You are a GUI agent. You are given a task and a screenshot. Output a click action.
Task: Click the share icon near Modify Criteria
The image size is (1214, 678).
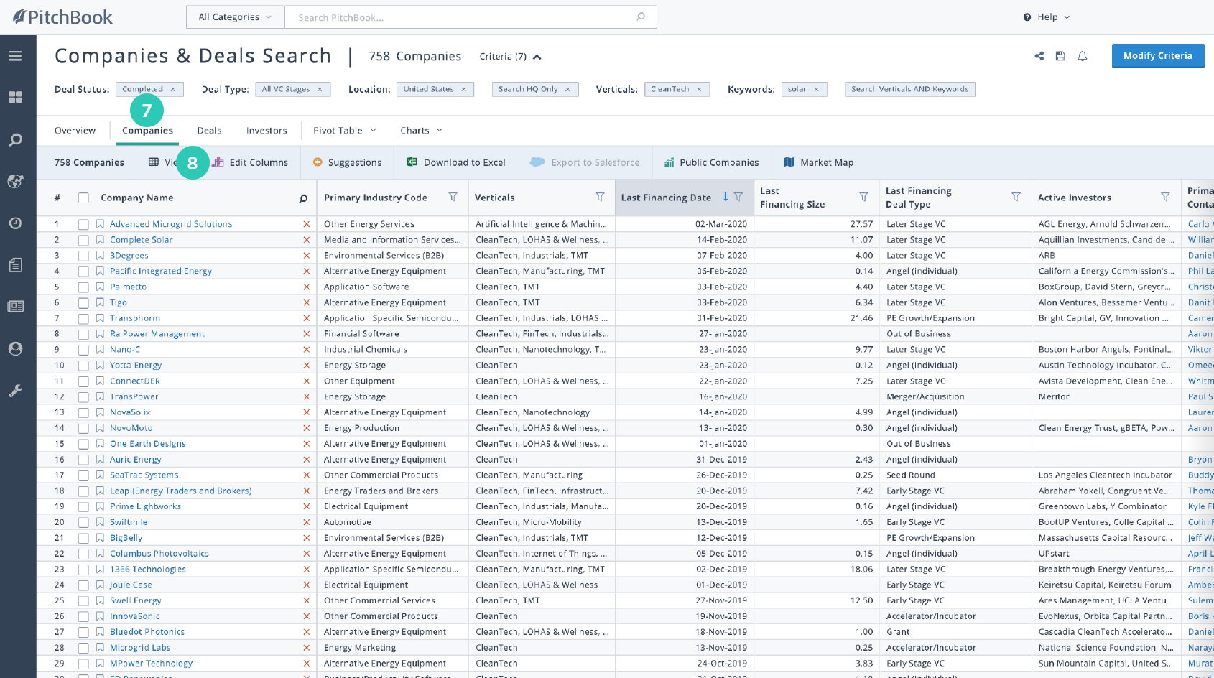click(x=1039, y=56)
